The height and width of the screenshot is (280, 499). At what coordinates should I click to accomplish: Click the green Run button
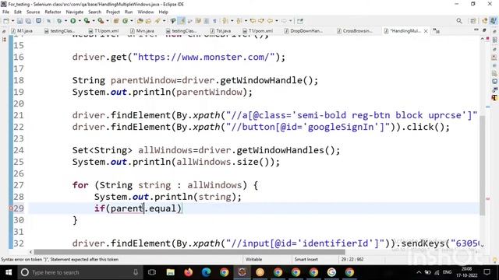pyautogui.click(x=73, y=21)
